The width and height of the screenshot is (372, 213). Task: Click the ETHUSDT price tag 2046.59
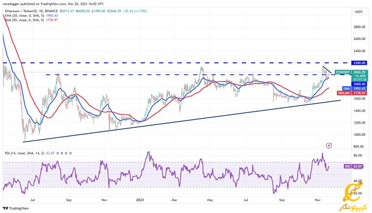click(x=351, y=72)
